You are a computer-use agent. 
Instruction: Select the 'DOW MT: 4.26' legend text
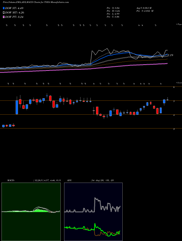pos(15,13)
